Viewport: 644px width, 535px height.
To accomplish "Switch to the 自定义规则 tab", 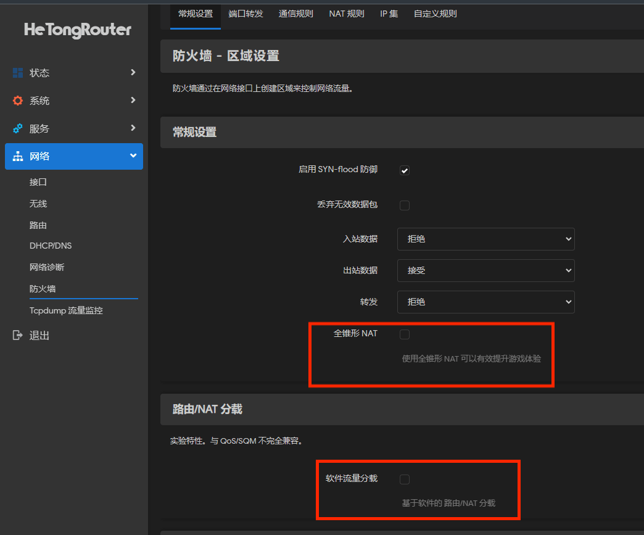I will 435,14.
